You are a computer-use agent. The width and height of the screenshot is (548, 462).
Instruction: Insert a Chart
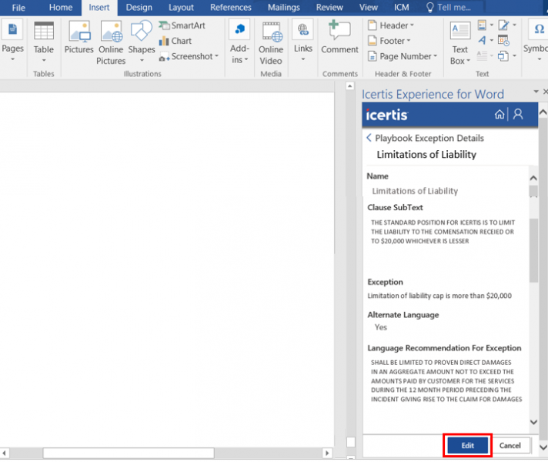click(x=175, y=41)
